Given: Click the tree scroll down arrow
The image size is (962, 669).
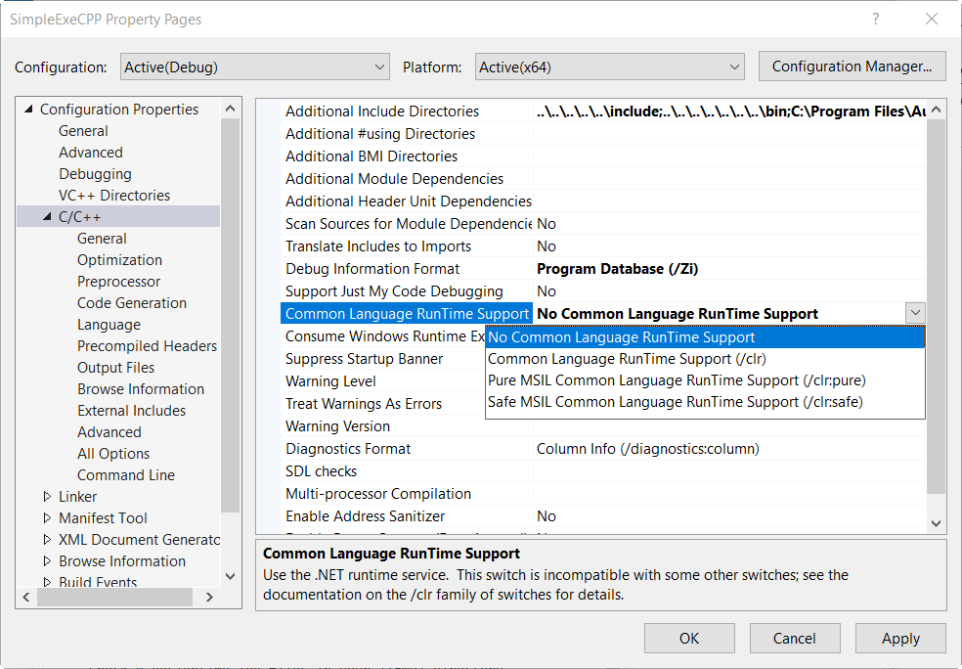Looking at the screenshot, I should pos(230,576).
